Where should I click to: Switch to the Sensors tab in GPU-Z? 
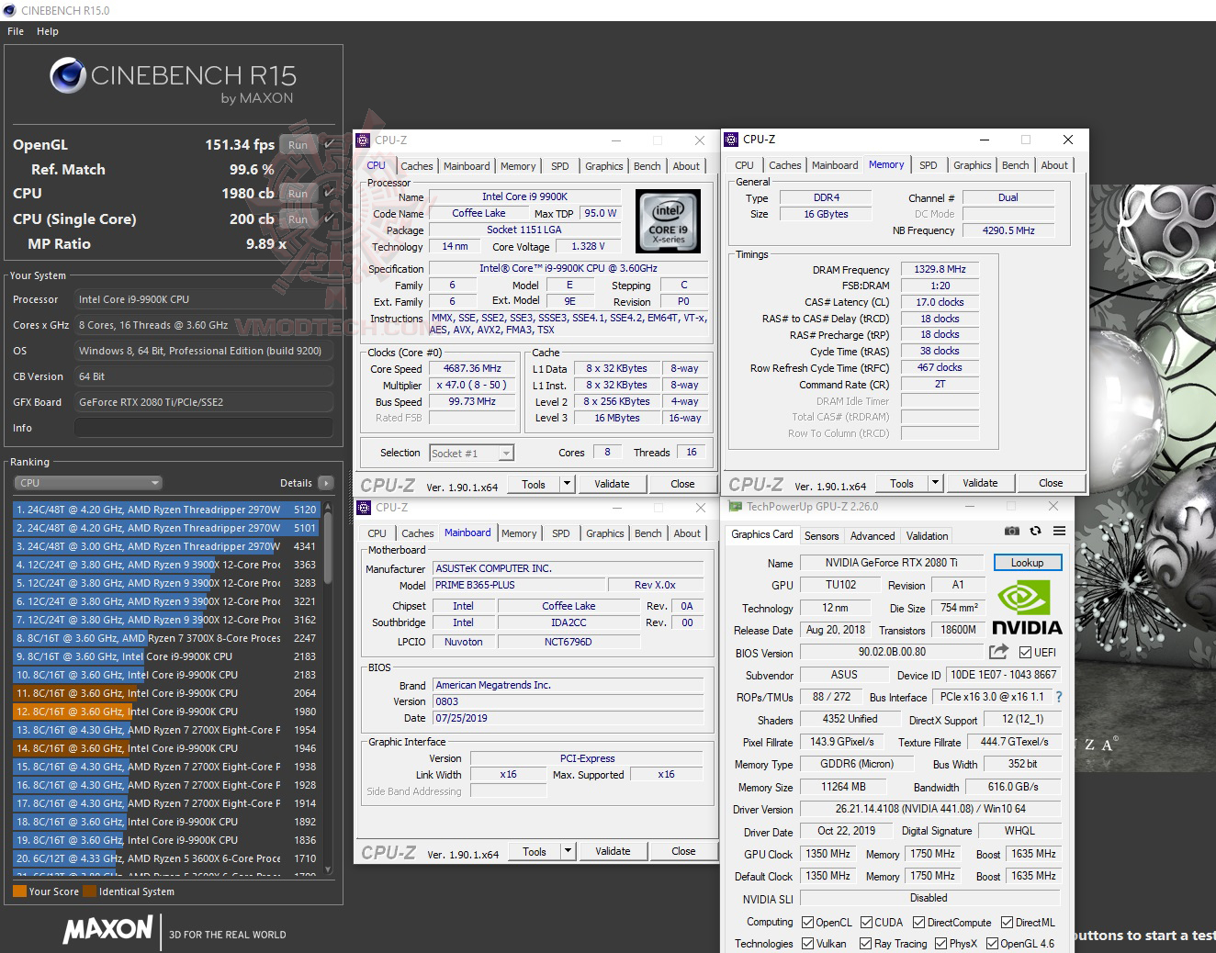point(821,536)
